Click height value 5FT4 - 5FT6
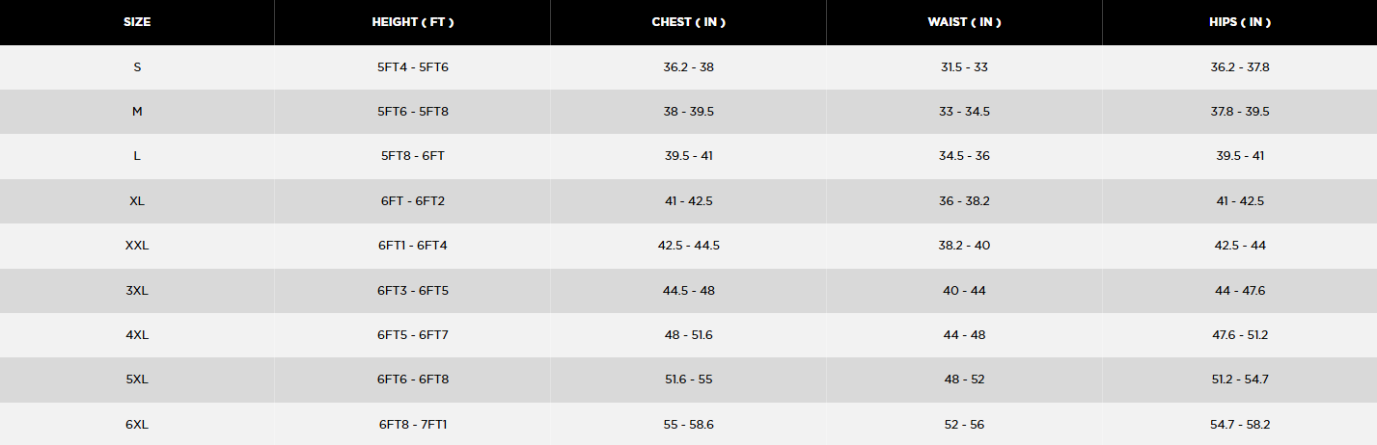 (x=413, y=67)
